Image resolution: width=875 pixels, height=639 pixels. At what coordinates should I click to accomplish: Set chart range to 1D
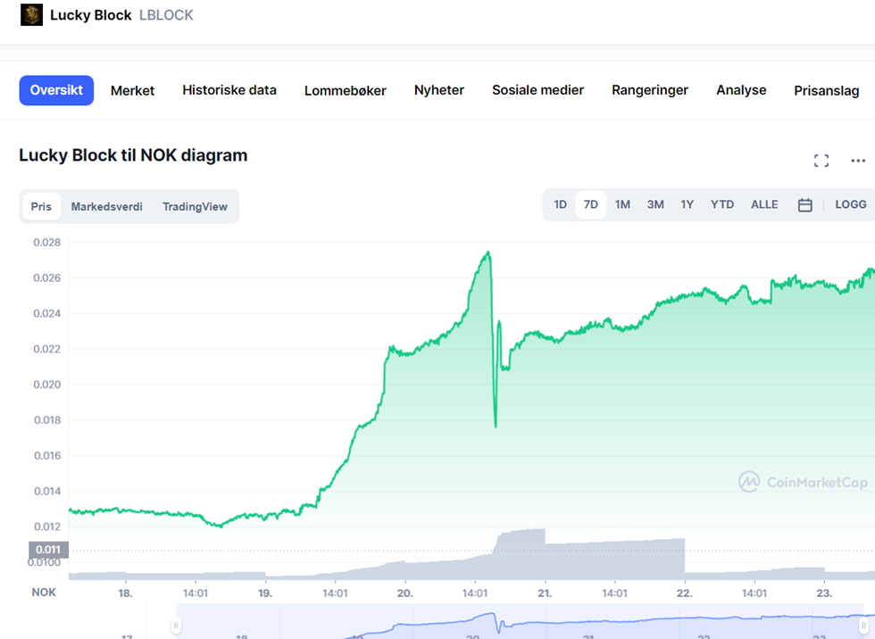point(561,204)
